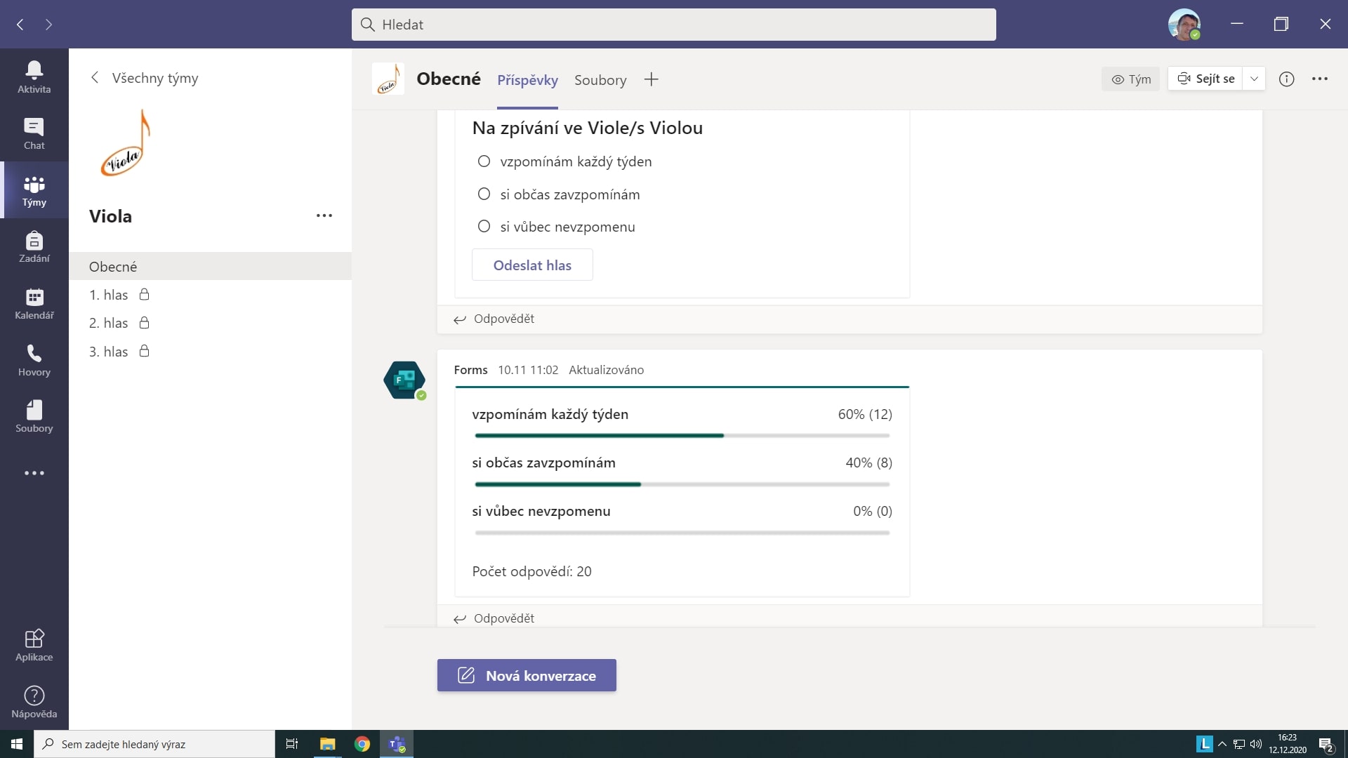Open Viola team more options menu
This screenshot has width=1348, height=758.
click(324, 215)
